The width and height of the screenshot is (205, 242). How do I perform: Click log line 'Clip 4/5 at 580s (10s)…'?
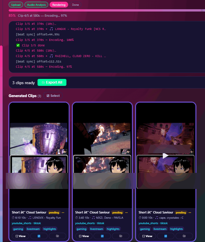(36, 50)
